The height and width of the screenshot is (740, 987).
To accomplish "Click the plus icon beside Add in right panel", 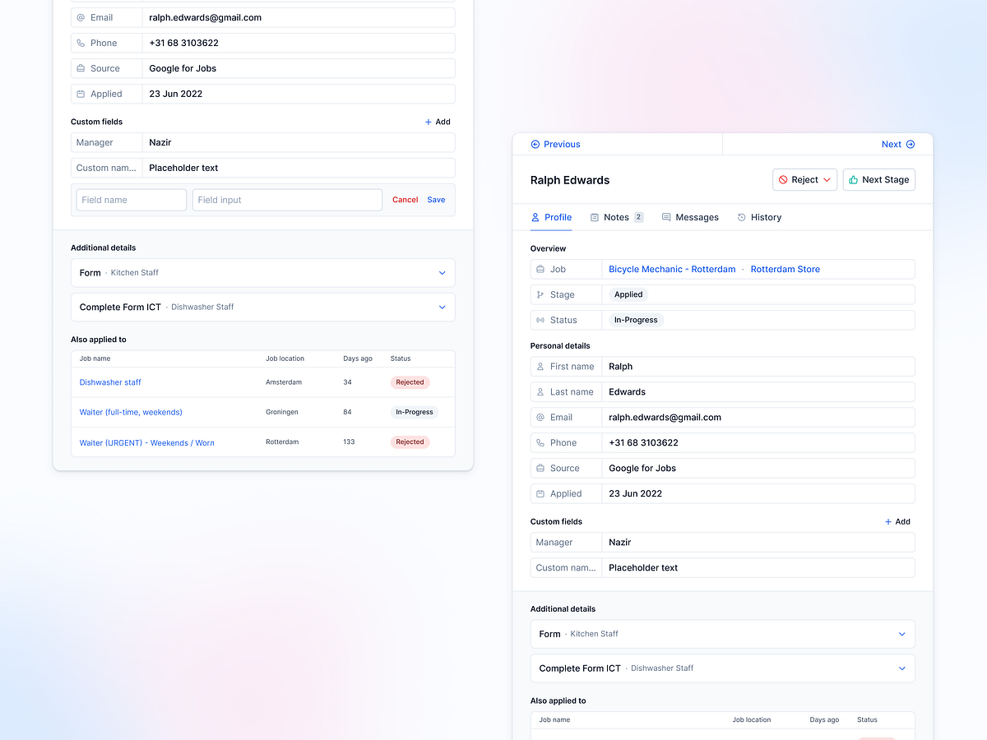I will [888, 521].
